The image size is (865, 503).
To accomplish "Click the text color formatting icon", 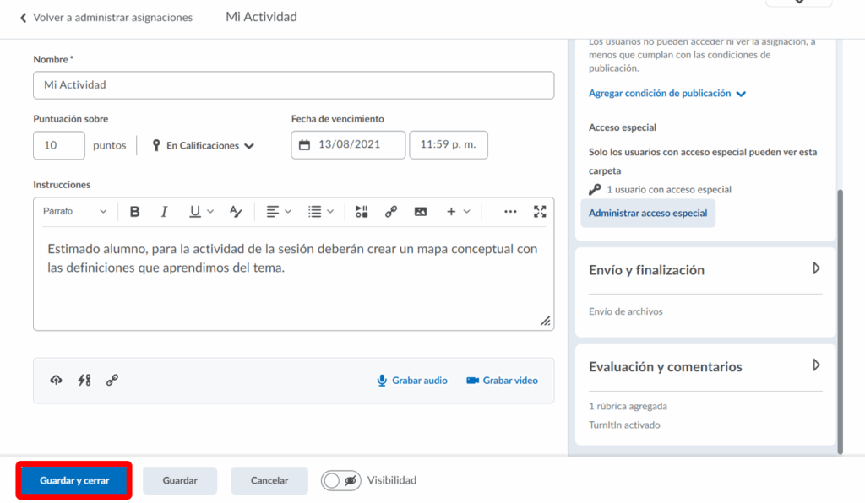I will (236, 212).
